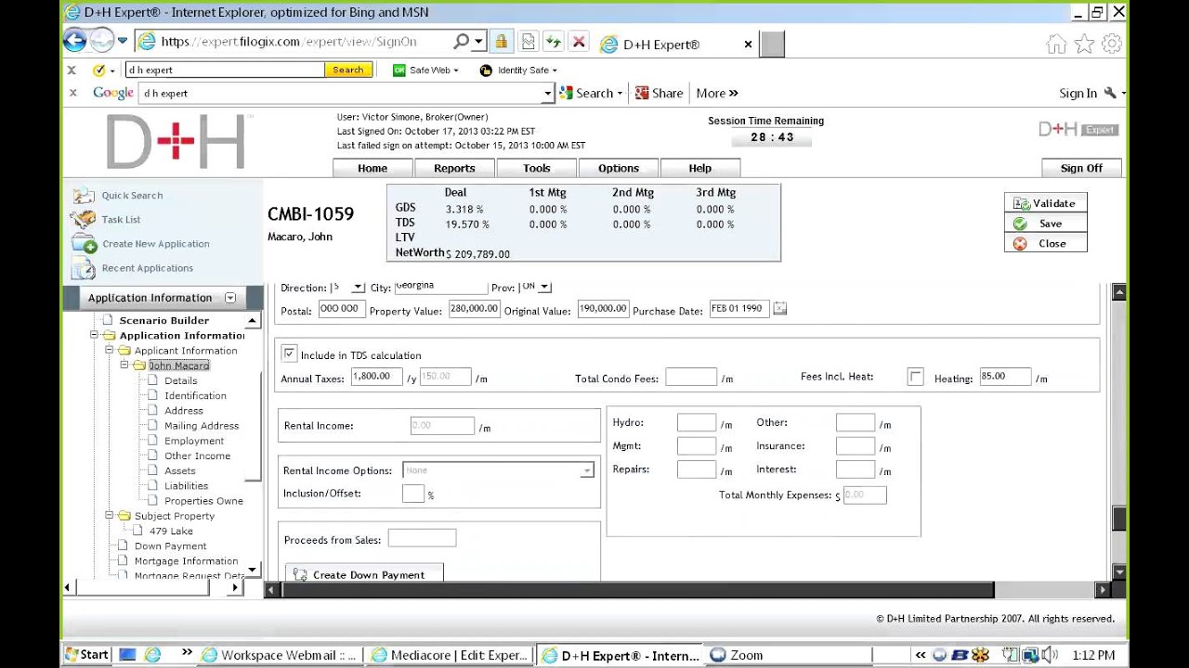Select Employment in the applicant tree

[x=194, y=441]
